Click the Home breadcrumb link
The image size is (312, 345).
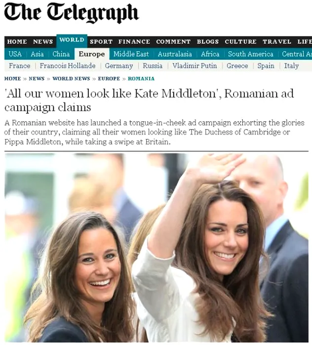pos(12,78)
